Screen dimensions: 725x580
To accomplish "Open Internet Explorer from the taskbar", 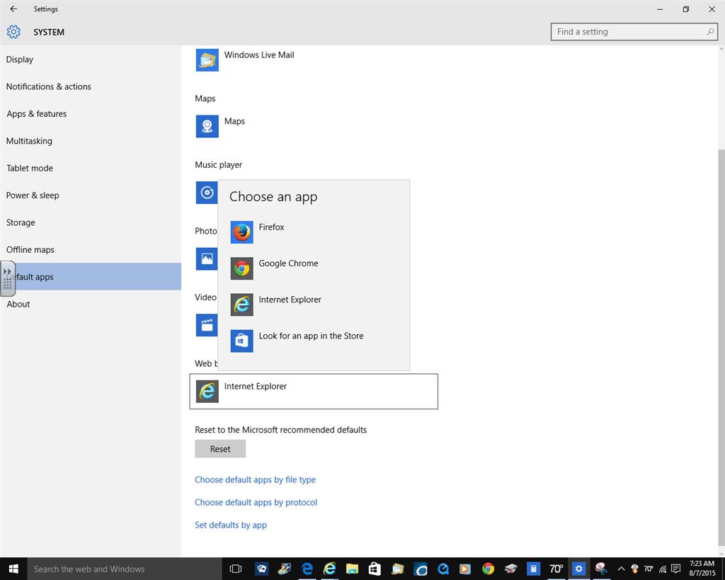I will (x=330, y=569).
